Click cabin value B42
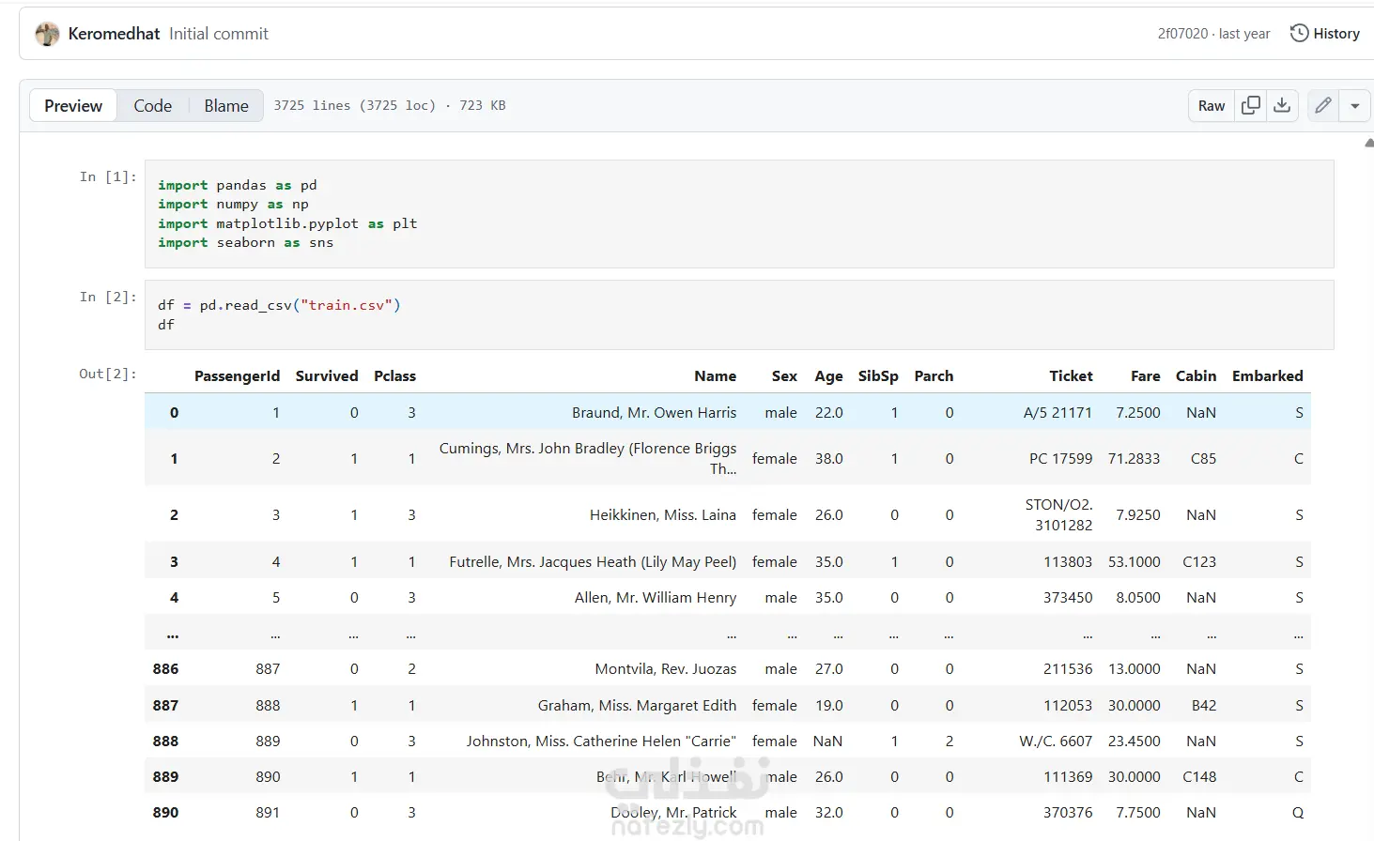This screenshot has height=841, width=1374. point(1204,705)
